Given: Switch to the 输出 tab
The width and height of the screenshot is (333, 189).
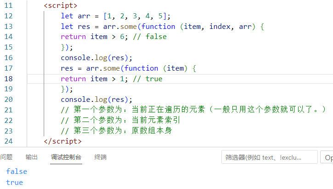Looking at the screenshot, I should (x=31, y=157).
